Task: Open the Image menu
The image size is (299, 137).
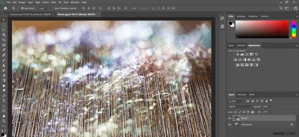Action: (22, 2)
